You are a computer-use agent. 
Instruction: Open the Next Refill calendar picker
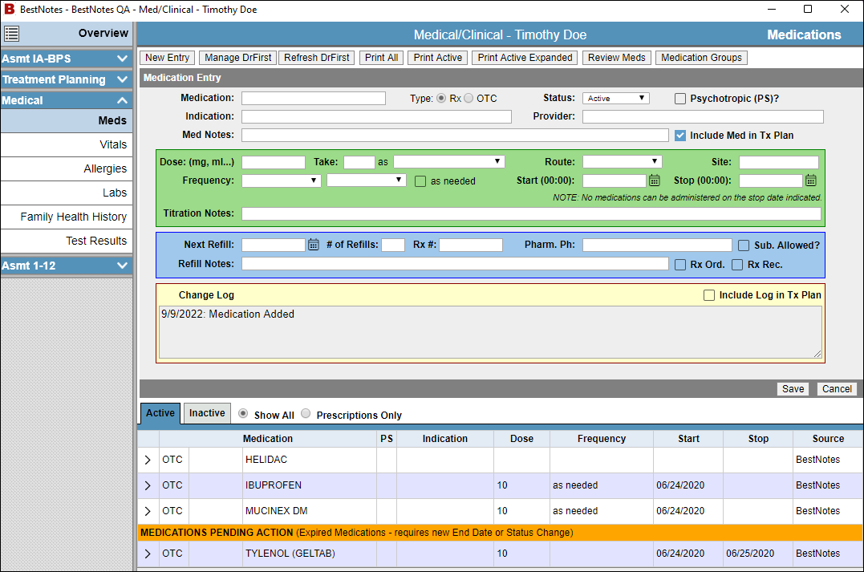coord(313,244)
